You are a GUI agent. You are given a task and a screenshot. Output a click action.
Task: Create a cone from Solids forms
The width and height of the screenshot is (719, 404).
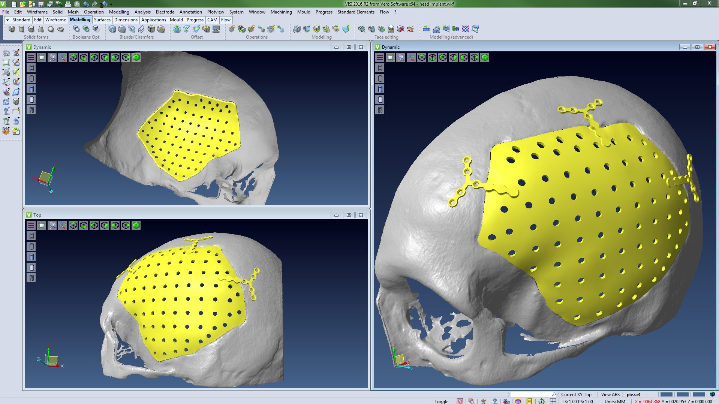(x=41, y=29)
